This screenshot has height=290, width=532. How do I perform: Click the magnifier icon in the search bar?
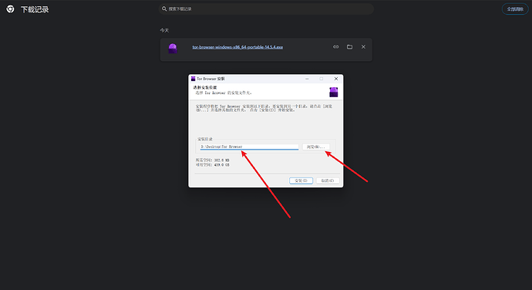pos(164,8)
